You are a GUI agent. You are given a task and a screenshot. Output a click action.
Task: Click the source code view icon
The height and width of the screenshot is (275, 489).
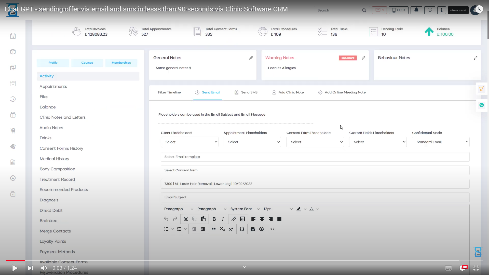tap(272, 229)
